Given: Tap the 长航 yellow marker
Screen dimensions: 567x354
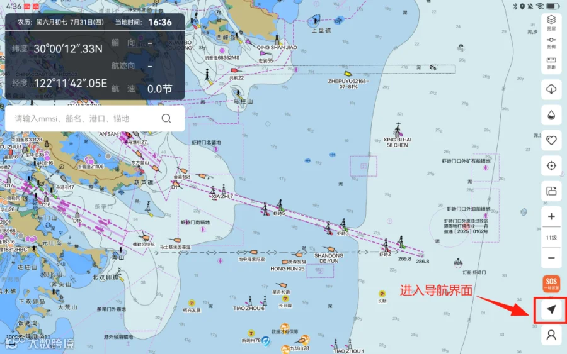Looking at the screenshot, I should click(x=382, y=294).
